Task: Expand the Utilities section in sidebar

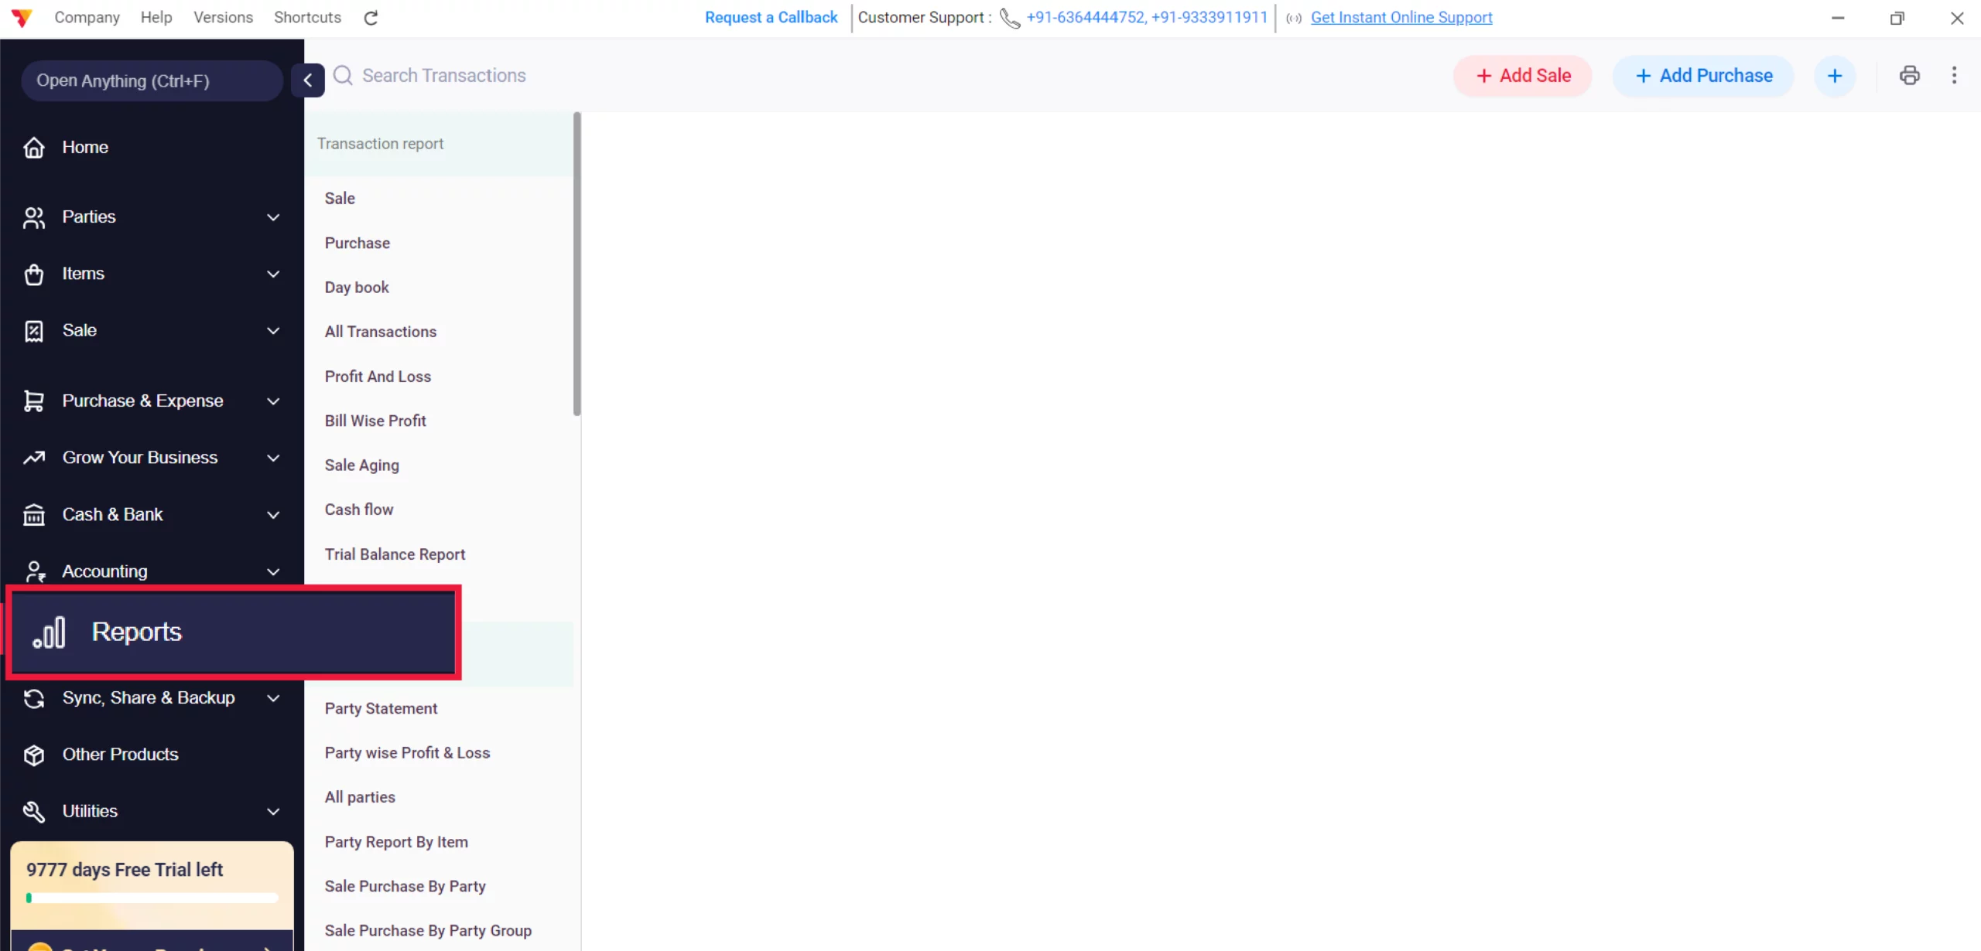Action: point(272,811)
